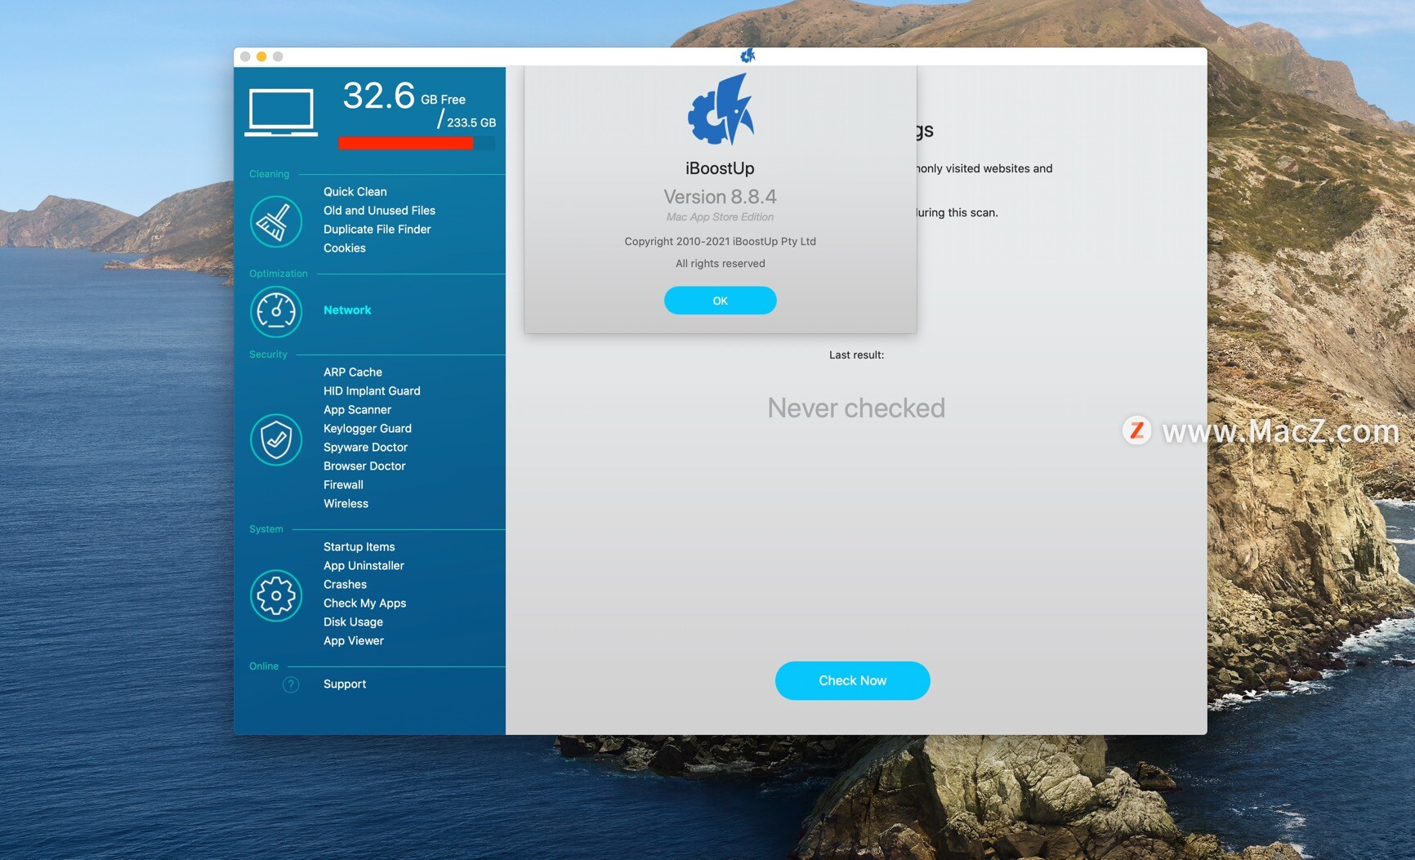Open Wireless section
1415x860 pixels.
click(x=346, y=504)
